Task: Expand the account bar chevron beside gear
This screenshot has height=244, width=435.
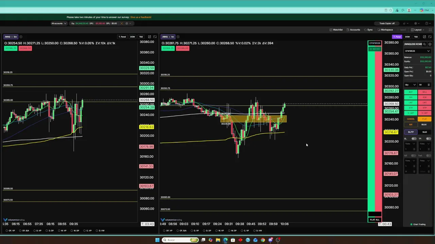Action: coord(130,23)
